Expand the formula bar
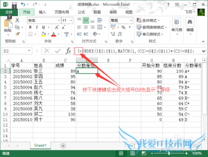Screen dimensions: 208x157 (x=203, y=51)
